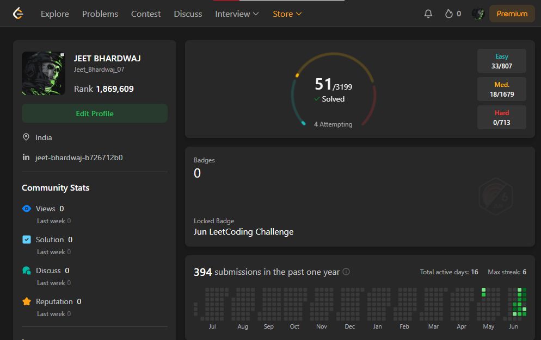Screen dimensions: 541x340
Task: Click the Reputation star icon
Action: 27,301
